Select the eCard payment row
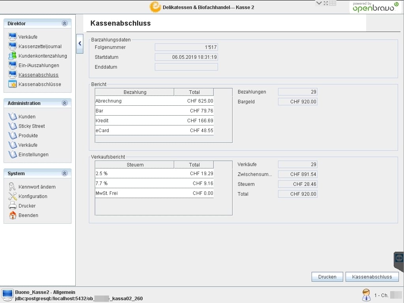 [x=154, y=131]
